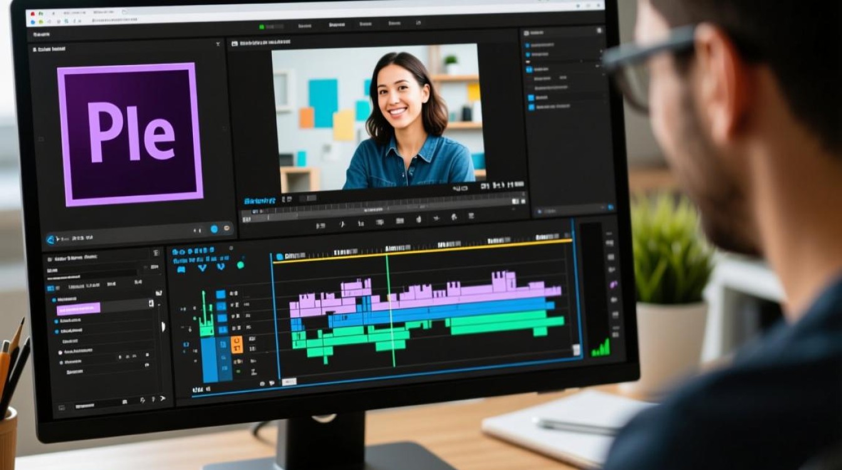Click the green circle icon in timeline toolbar
This screenshot has width=842, height=470.
click(x=241, y=266)
